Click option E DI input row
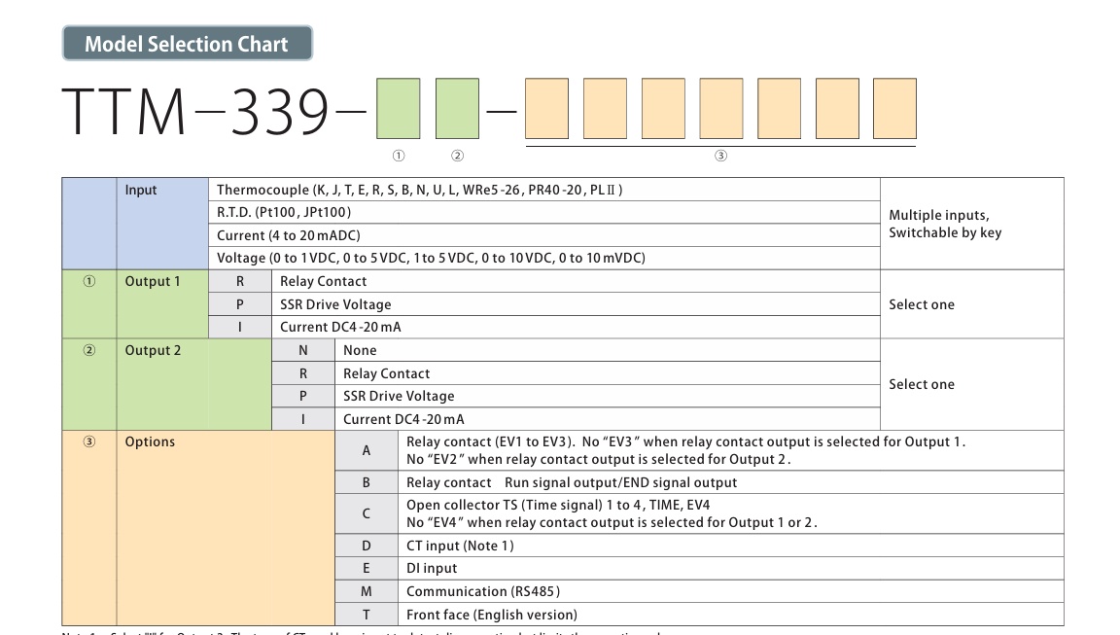 [432, 568]
